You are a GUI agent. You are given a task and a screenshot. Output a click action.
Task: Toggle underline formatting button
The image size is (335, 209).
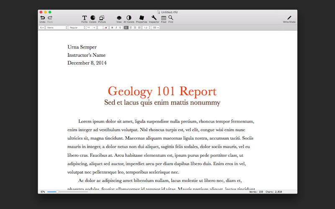tap(120, 28)
